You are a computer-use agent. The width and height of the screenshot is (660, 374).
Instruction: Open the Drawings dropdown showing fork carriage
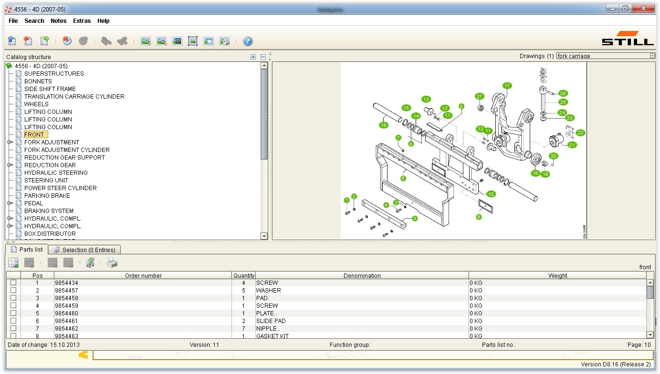pyautogui.click(x=652, y=56)
